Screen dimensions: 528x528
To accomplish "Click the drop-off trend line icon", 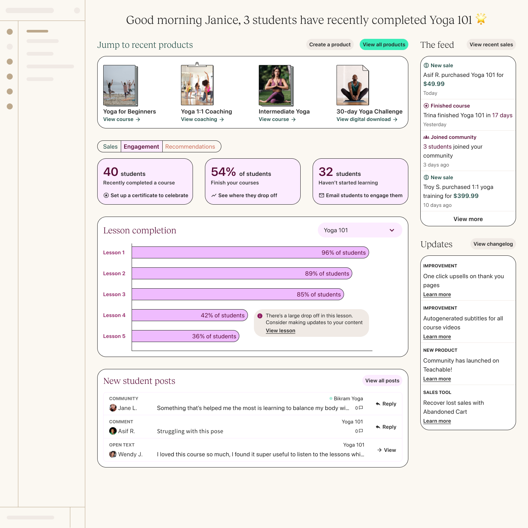I will click(214, 195).
